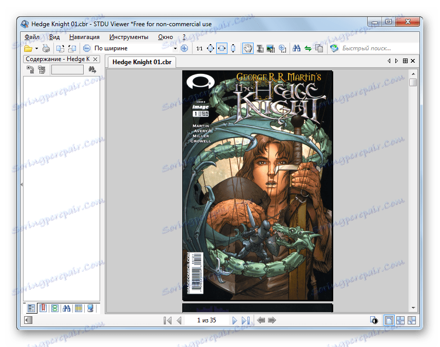Expand the zoom level dropdown
440x347 pixels.
click(x=175, y=48)
